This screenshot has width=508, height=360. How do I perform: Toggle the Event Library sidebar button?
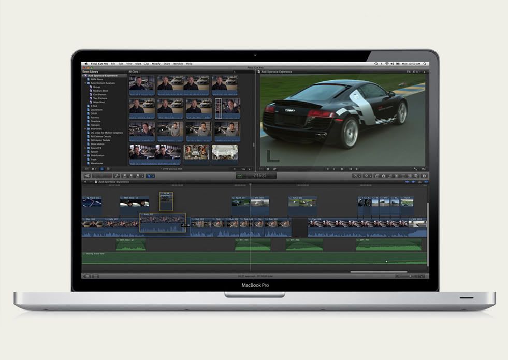[x=86, y=169]
